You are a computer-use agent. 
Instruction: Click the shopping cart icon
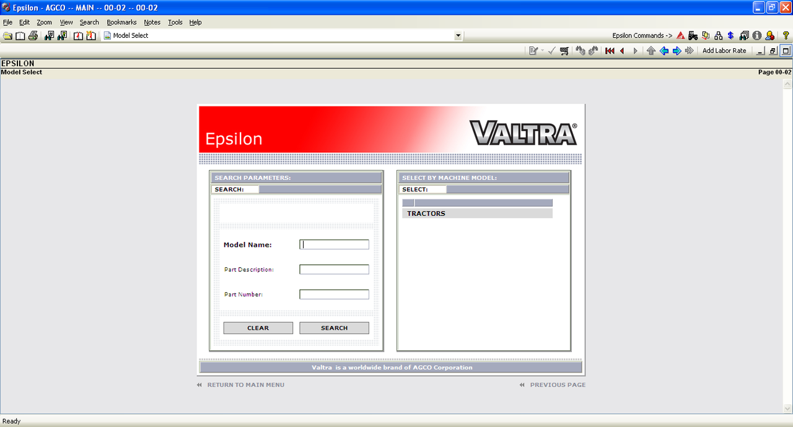click(564, 51)
